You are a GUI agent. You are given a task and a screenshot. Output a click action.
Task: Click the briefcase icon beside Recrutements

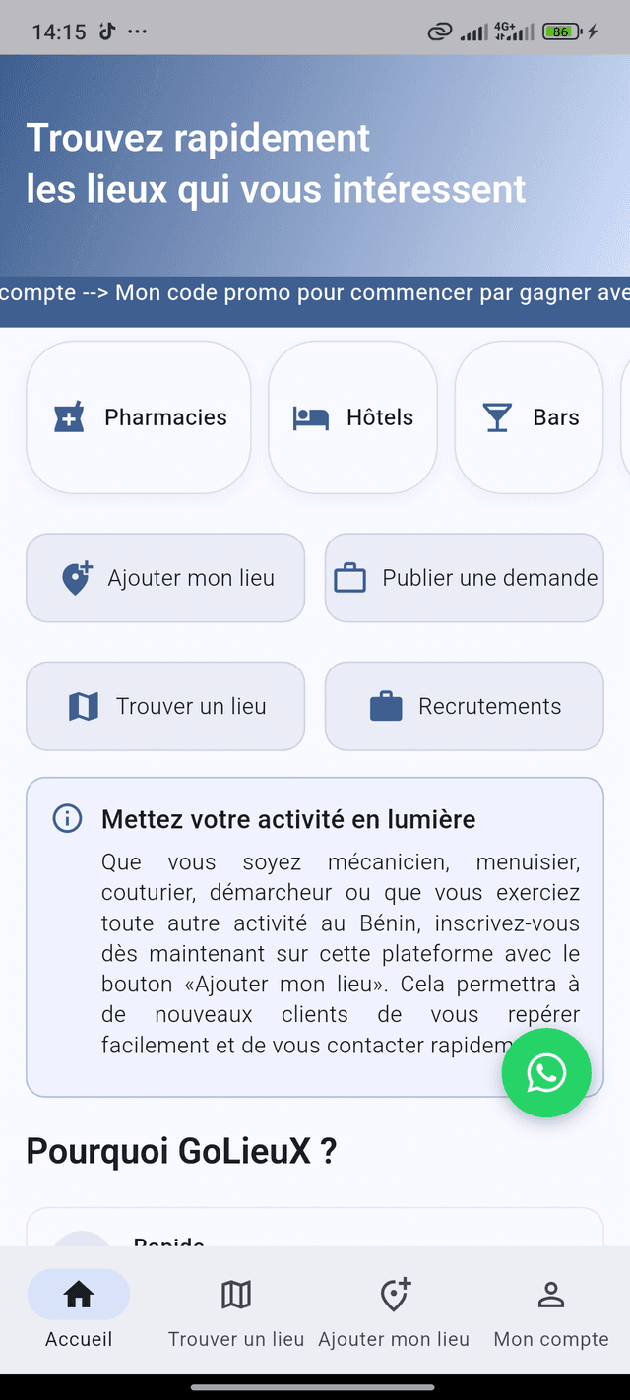[x=388, y=706]
